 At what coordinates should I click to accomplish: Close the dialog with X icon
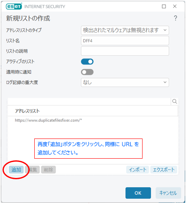(x=175, y=6)
